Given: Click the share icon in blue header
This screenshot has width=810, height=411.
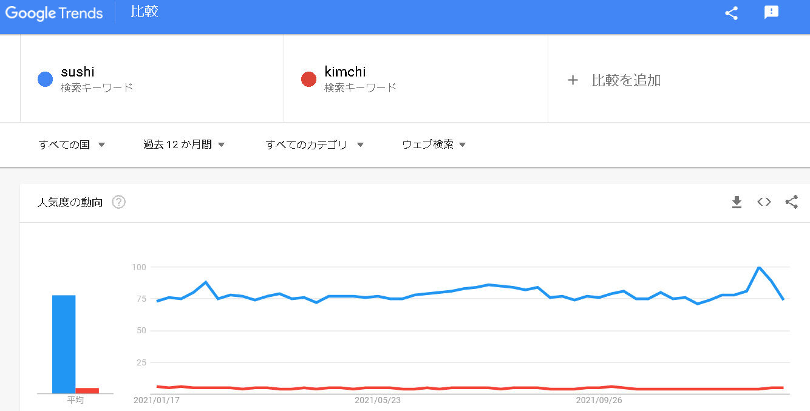Looking at the screenshot, I should click(732, 13).
